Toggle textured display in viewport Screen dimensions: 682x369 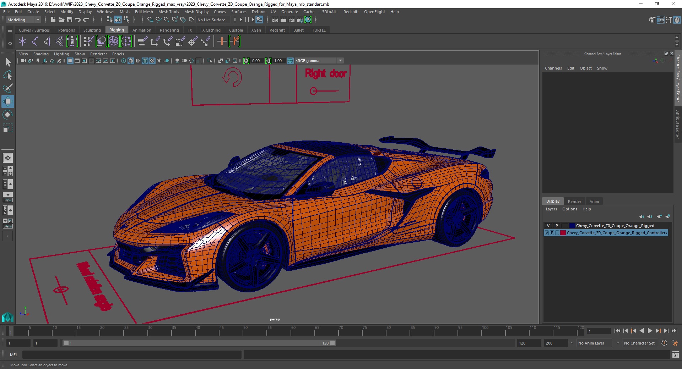[x=152, y=61]
